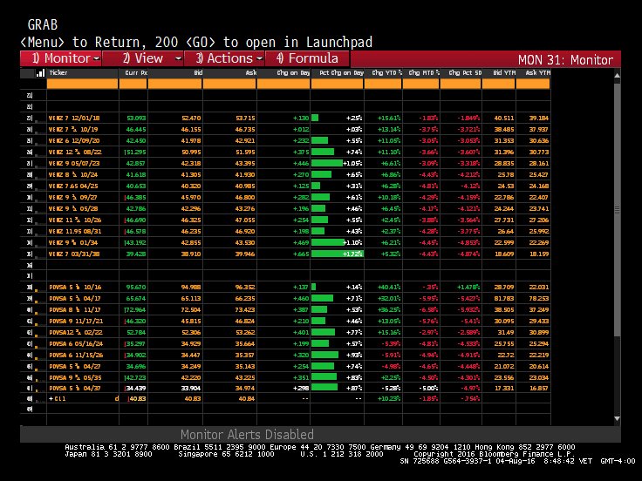This screenshot has width=642, height=481.
Task: Select the PDVSA 6 05/16/24 ticker
Action: coord(76,344)
